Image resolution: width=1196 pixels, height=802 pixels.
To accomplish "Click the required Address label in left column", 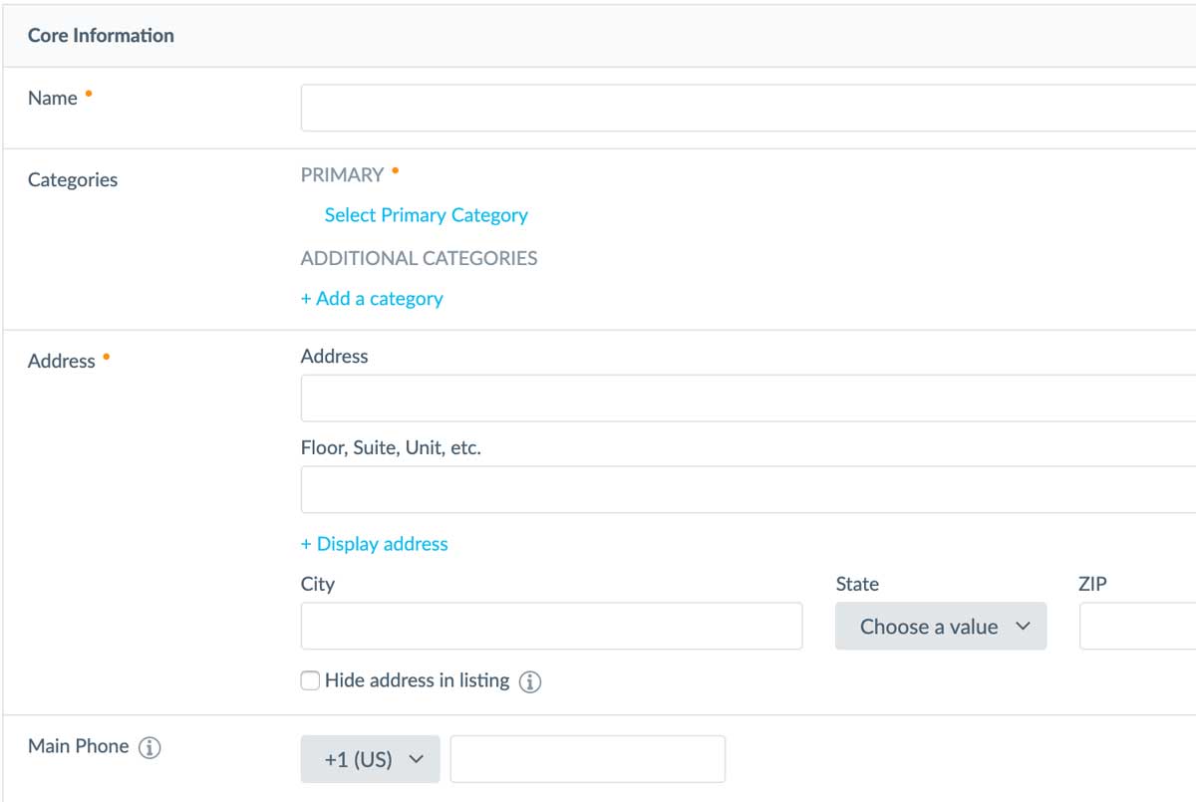I will pyautogui.click(x=62, y=362).
